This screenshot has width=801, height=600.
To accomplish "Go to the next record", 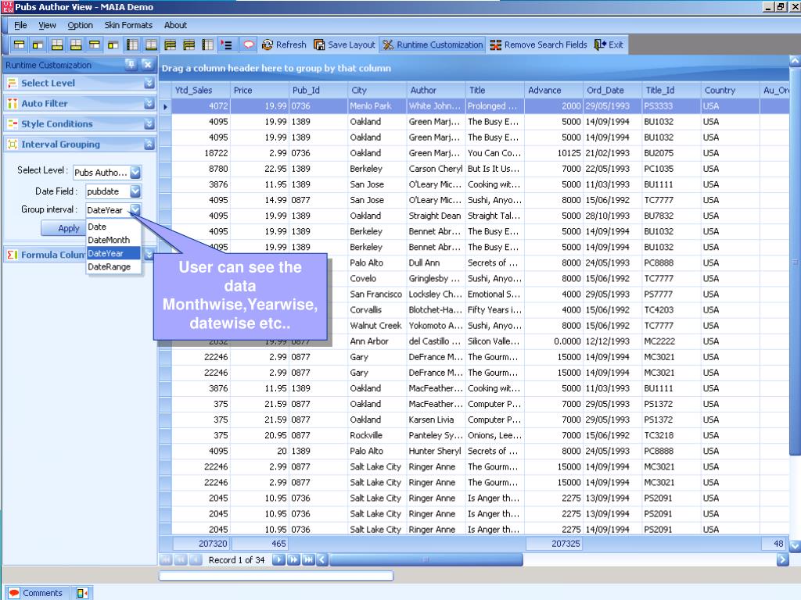I will pos(279,560).
